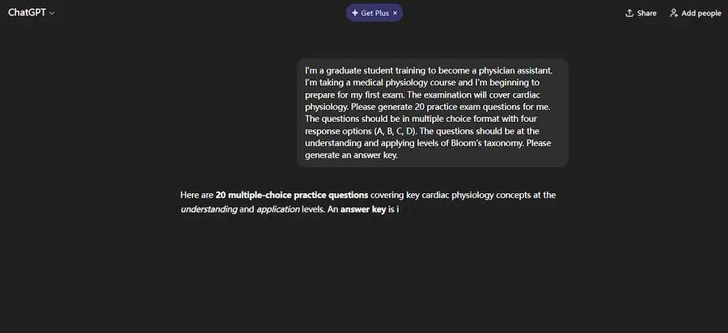Screen dimensions: 728x333
Task: Click the Get Plus upgrade button
Action: point(370,13)
